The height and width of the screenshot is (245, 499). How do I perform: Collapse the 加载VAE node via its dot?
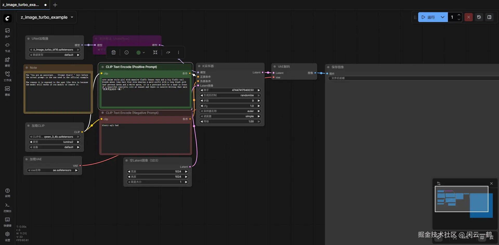[x=27, y=159]
